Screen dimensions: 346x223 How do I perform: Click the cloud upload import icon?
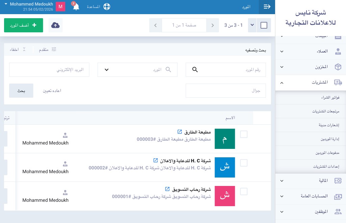click(x=55, y=26)
